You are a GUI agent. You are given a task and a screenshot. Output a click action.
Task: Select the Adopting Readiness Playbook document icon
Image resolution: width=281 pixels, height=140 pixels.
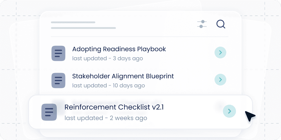pyautogui.click(x=58, y=53)
